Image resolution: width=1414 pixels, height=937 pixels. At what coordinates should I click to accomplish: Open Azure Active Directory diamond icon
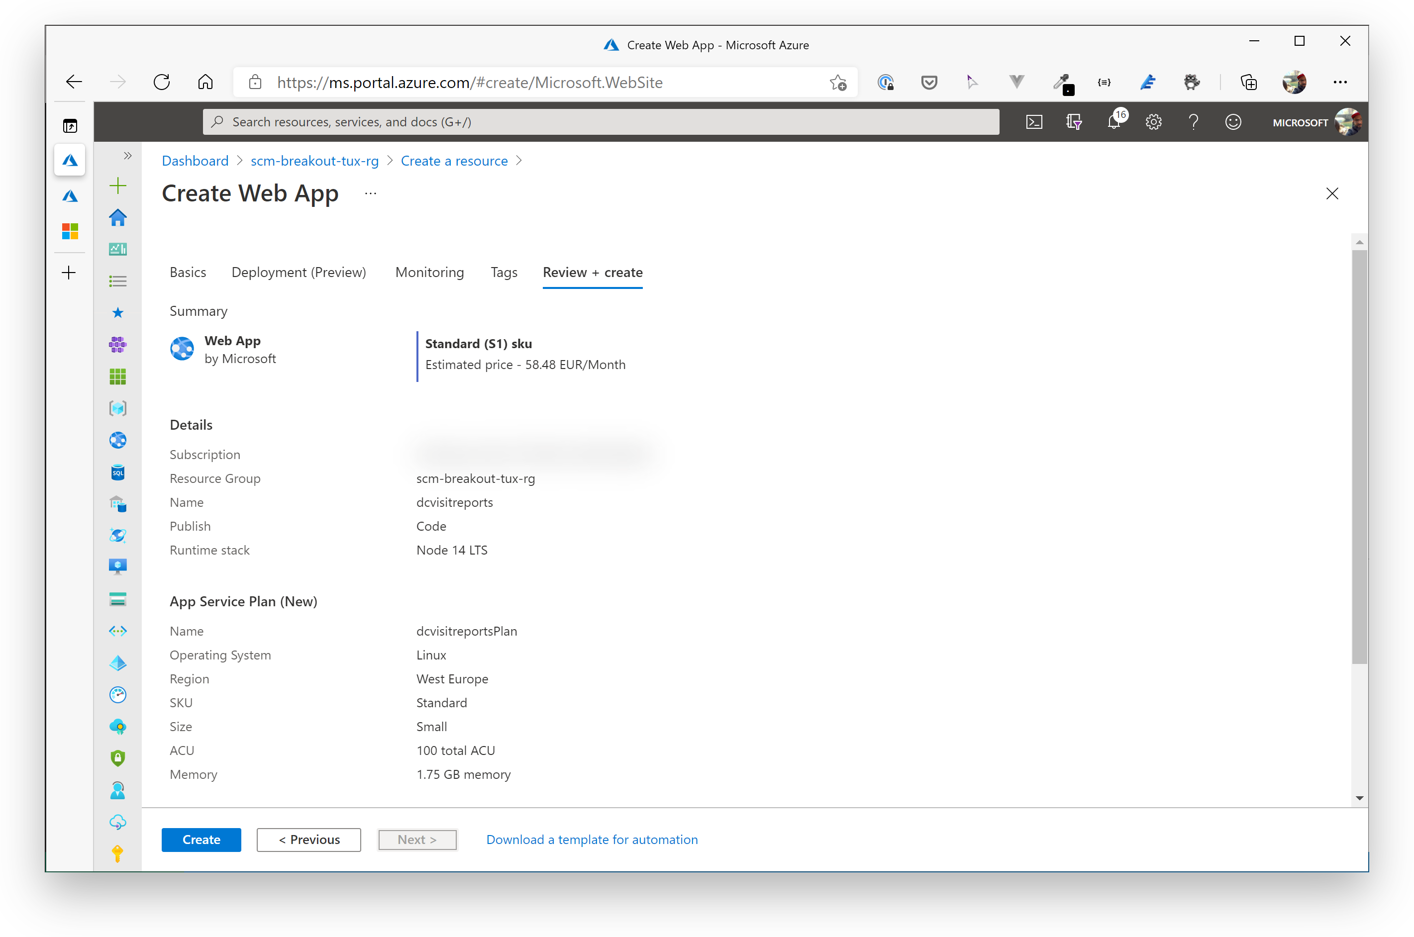point(118,662)
